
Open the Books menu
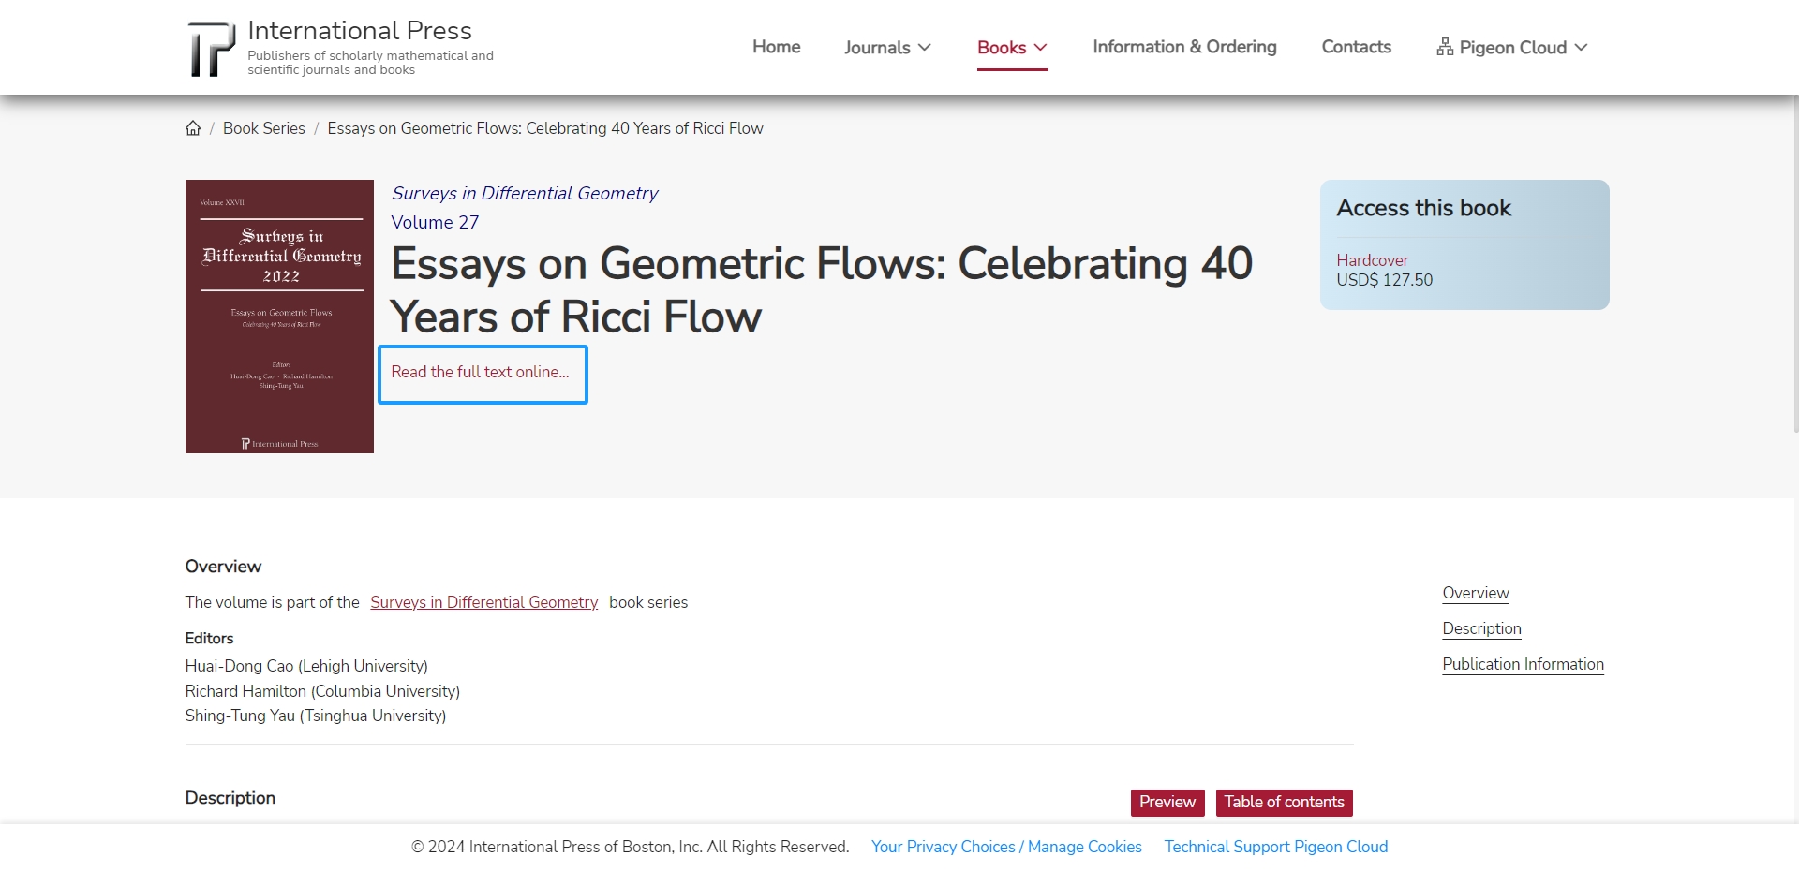(x=1012, y=47)
